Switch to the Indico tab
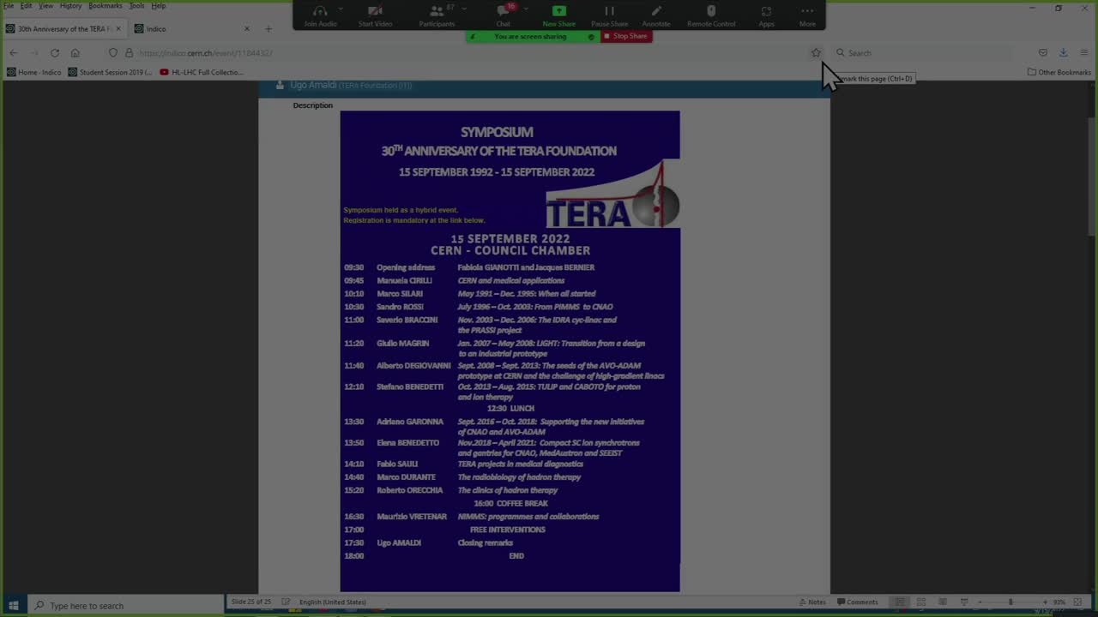The height and width of the screenshot is (617, 1098). coord(192,28)
